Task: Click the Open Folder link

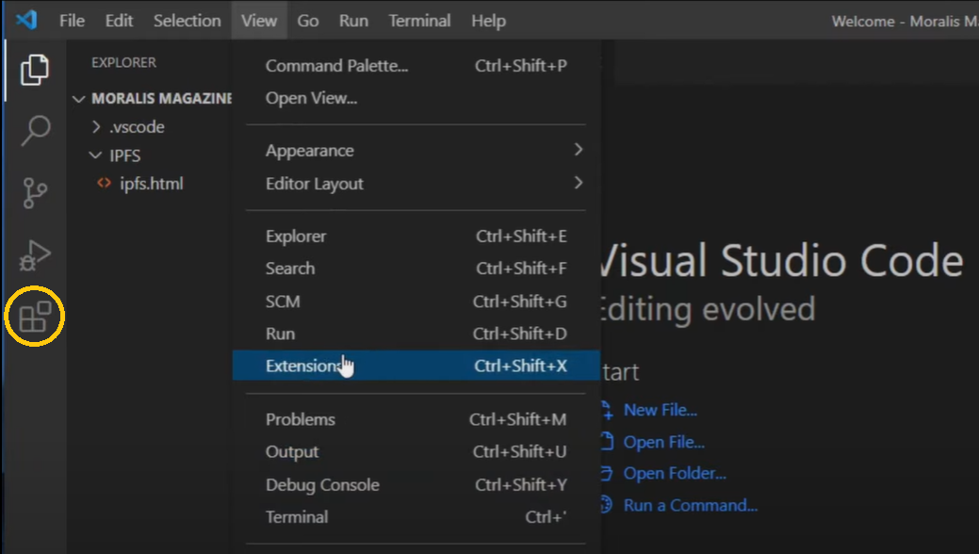Action: pyautogui.click(x=674, y=474)
